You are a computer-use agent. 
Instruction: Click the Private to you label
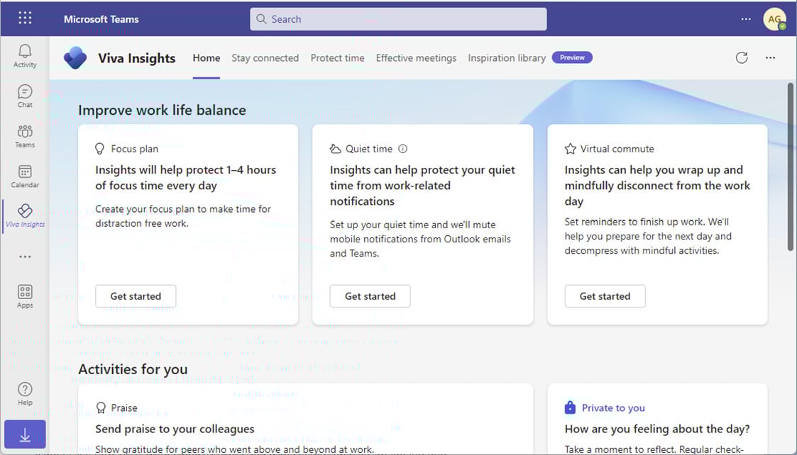coord(613,408)
